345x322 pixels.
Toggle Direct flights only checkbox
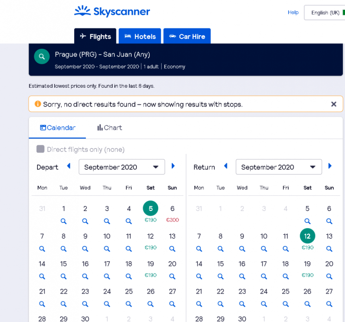point(40,149)
